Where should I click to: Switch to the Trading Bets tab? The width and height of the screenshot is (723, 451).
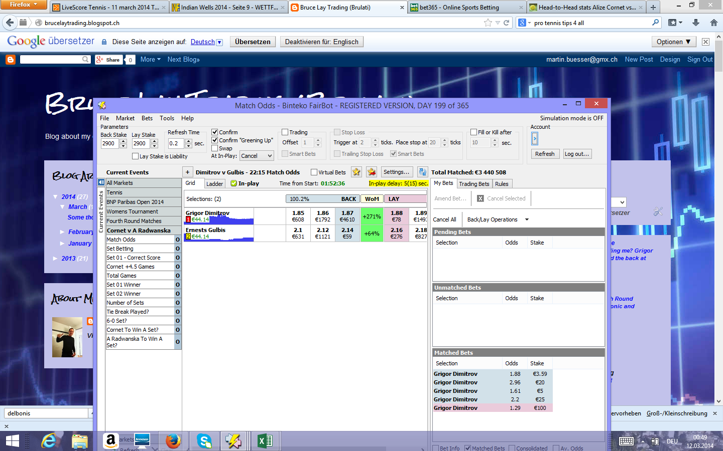pos(474,184)
